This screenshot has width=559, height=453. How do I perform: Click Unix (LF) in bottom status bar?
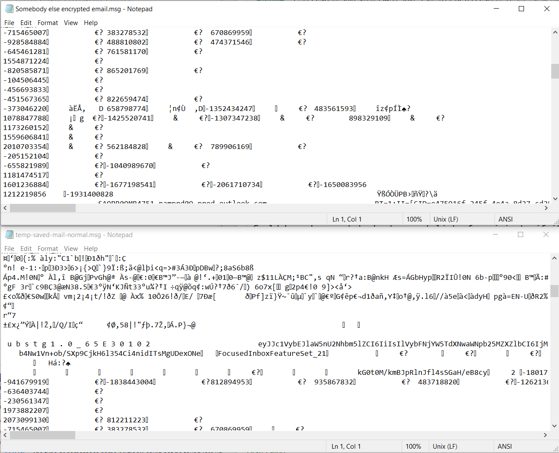445,447
